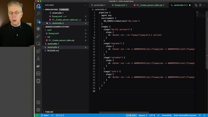This screenshot has height=117, width=208.
Task: Switch to V1__Create_person_table.sql tab
Action: (x=149, y=5)
